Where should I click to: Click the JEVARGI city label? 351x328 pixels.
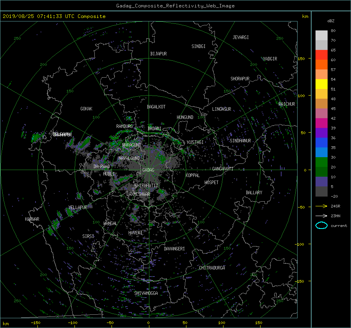pyautogui.click(x=241, y=37)
